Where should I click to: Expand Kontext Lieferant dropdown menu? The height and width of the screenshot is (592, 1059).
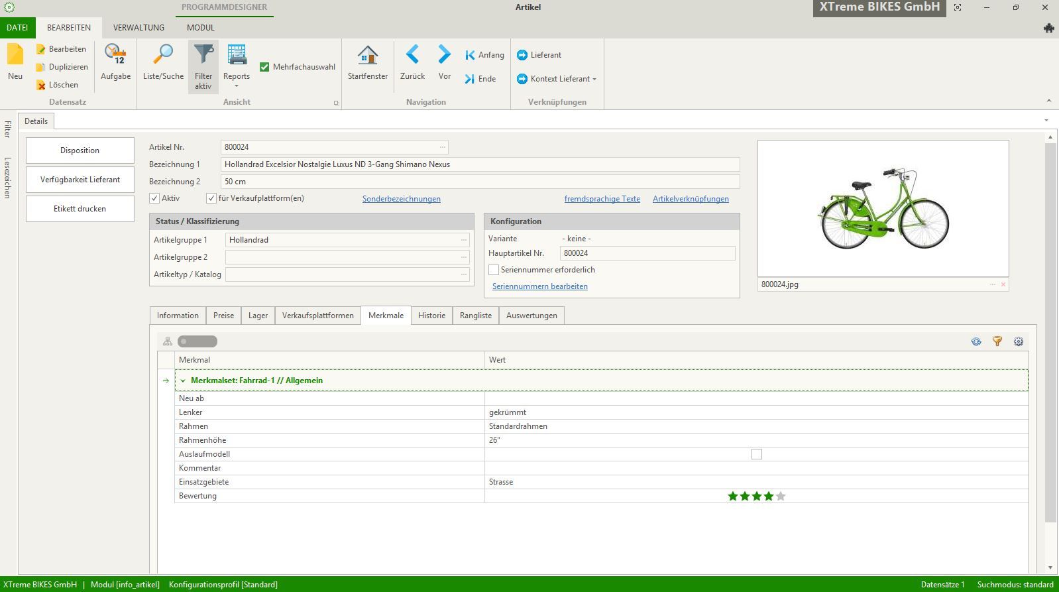594,79
